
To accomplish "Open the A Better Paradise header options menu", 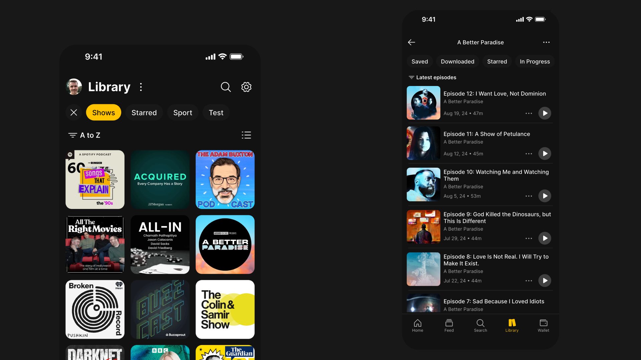I will pos(546,42).
